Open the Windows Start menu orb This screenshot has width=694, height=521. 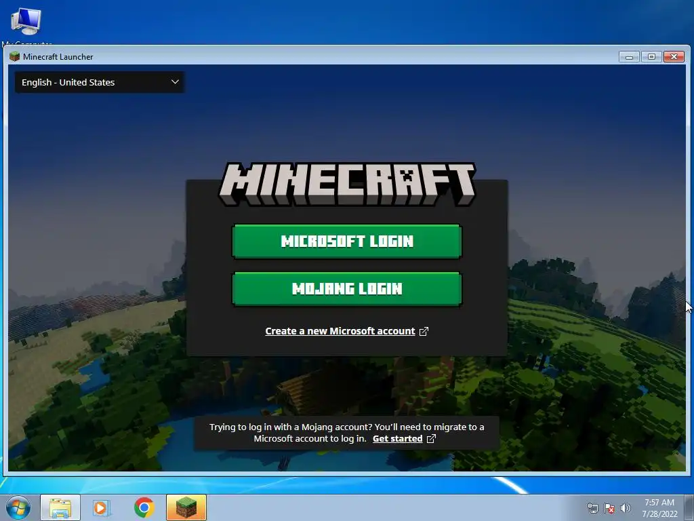coord(18,507)
